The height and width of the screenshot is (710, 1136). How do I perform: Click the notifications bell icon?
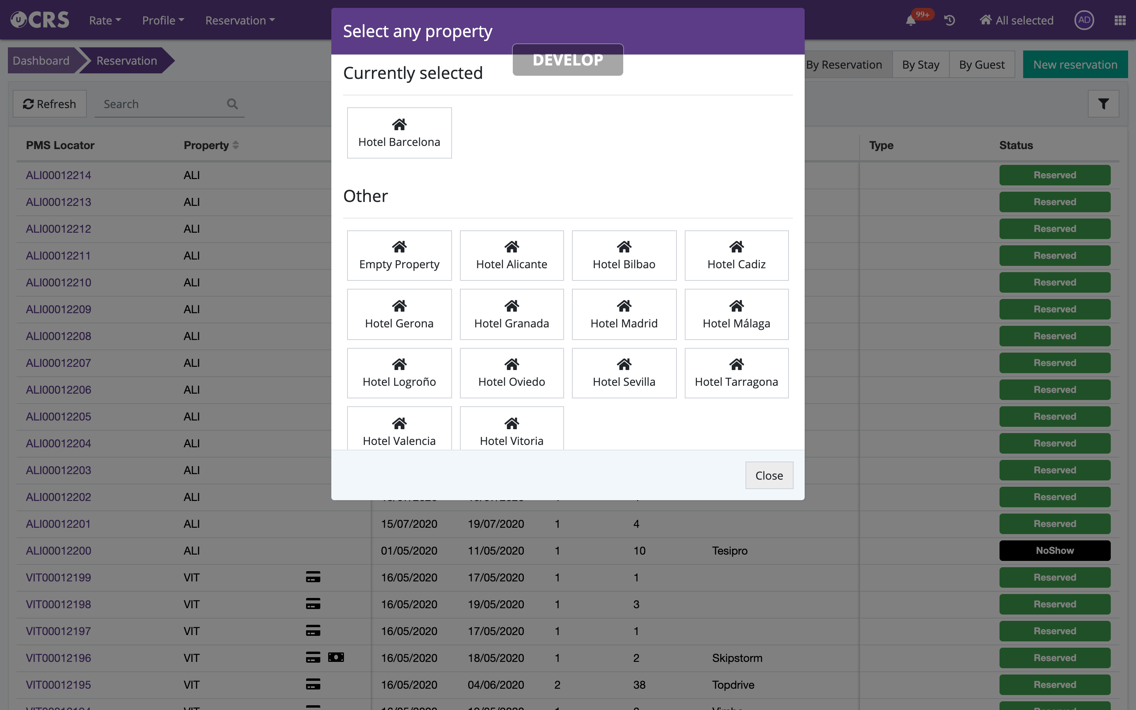910,21
